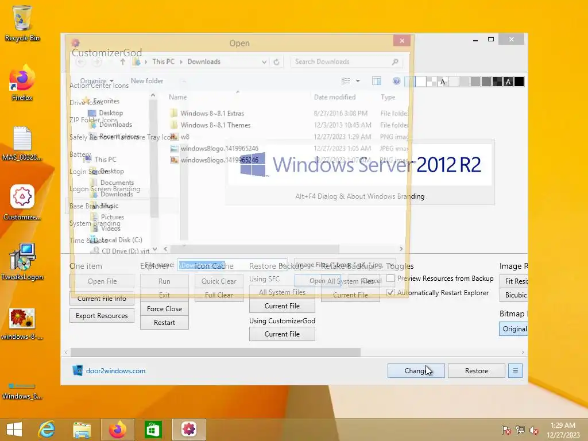The width and height of the screenshot is (588, 441).
Task: Click the CustomizerGod right scroll arrow
Action: tap(523, 352)
